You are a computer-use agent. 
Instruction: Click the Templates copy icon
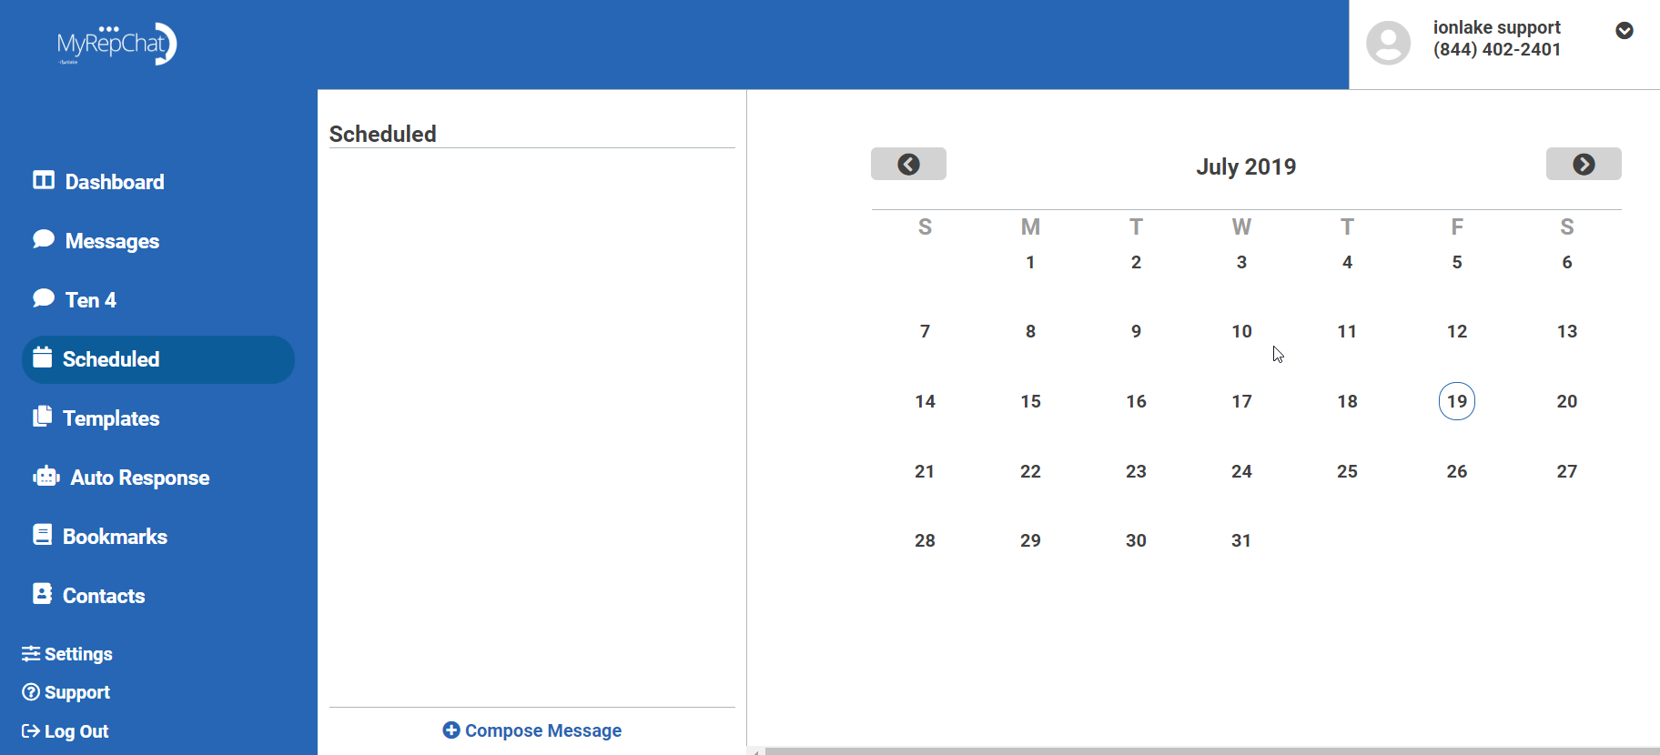42,417
